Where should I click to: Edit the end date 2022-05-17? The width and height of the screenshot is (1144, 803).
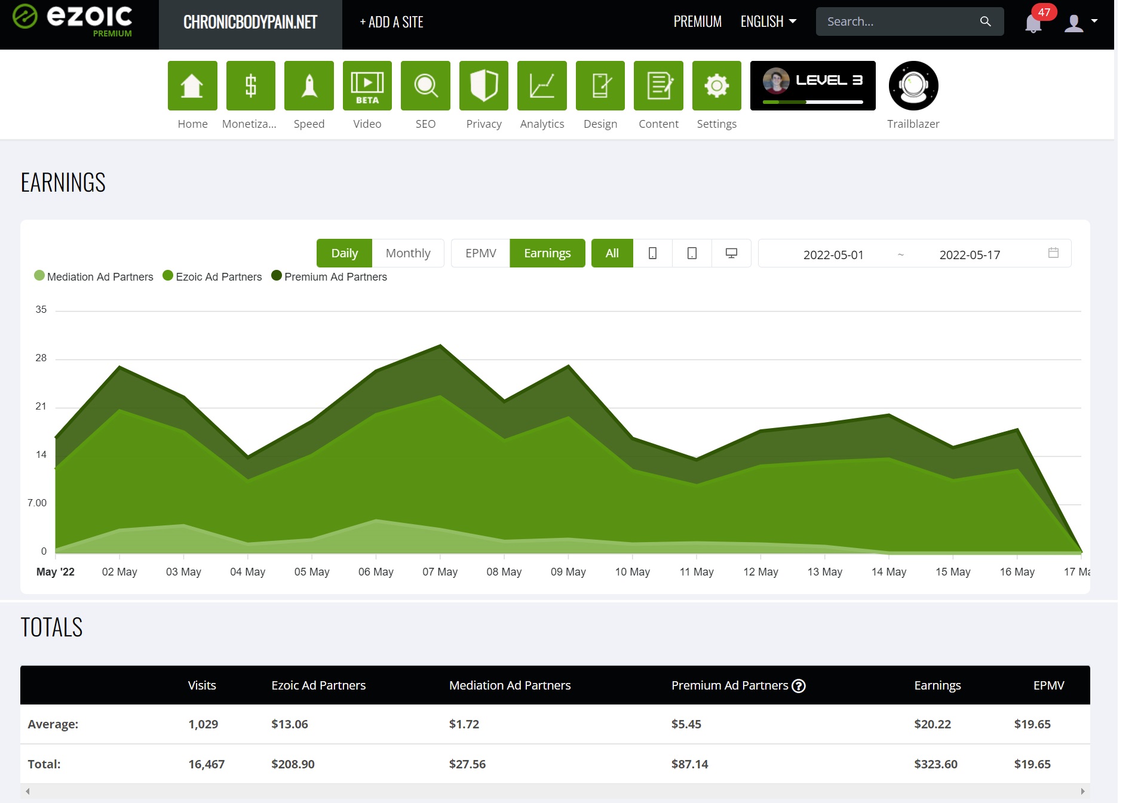tap(970, 255)
